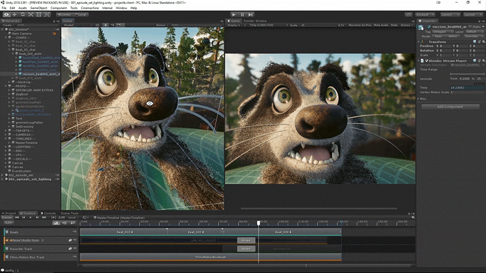Toggle mute on Recorder Track
486x273 pixels.
[70, 249]
